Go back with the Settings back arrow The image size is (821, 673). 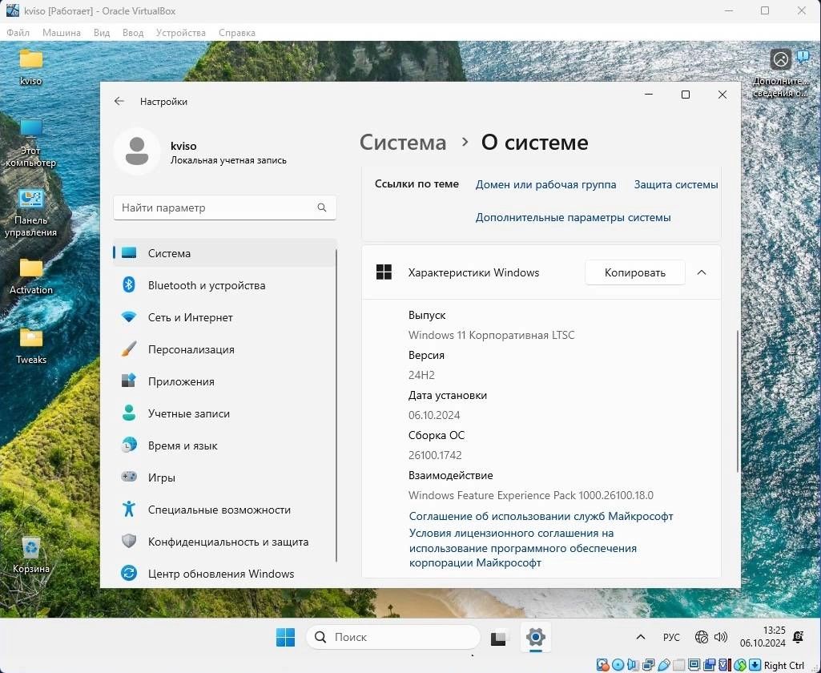tap(119, 101)
